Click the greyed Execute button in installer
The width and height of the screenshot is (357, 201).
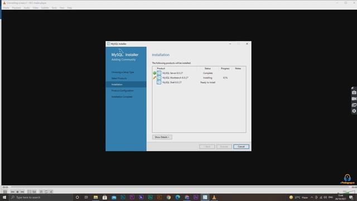[x=224, y=146]
